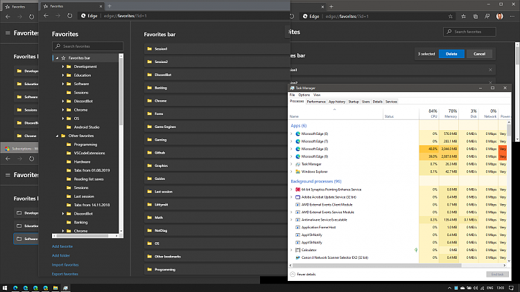520x292 pixels.
Task: Click the Github folder icon in Favorites bar list
Action: click(150, 153)
